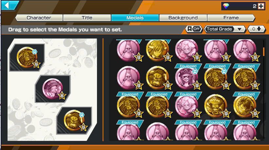
Task: Switch to the Character tab
Action: click(x=39, y=18)
